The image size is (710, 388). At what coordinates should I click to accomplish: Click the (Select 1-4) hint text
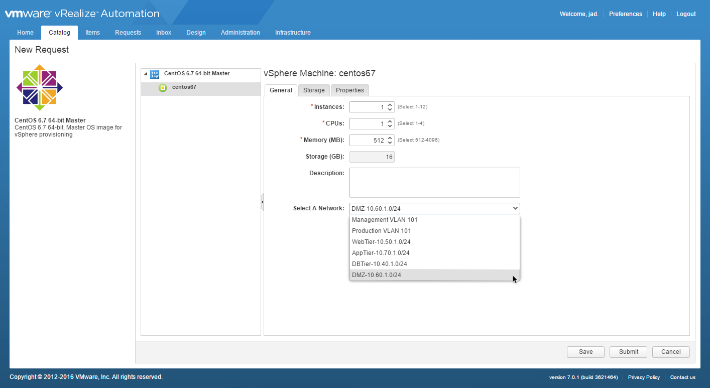click(x=411, y=123)
